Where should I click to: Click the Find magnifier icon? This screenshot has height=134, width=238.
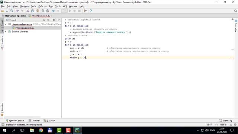coord(43,11)
